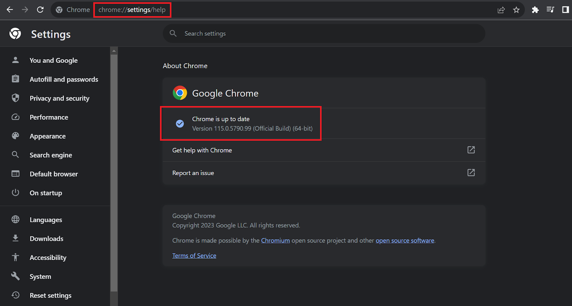Image resolution: width=572 pixels, height=306 pixels.
Task: Click the external link icon for Get help
Action: click(471, 150)
